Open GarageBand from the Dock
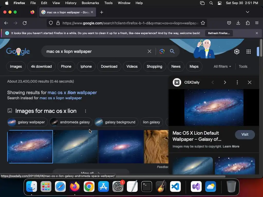 pyautogui.click(x=161, y=186)
